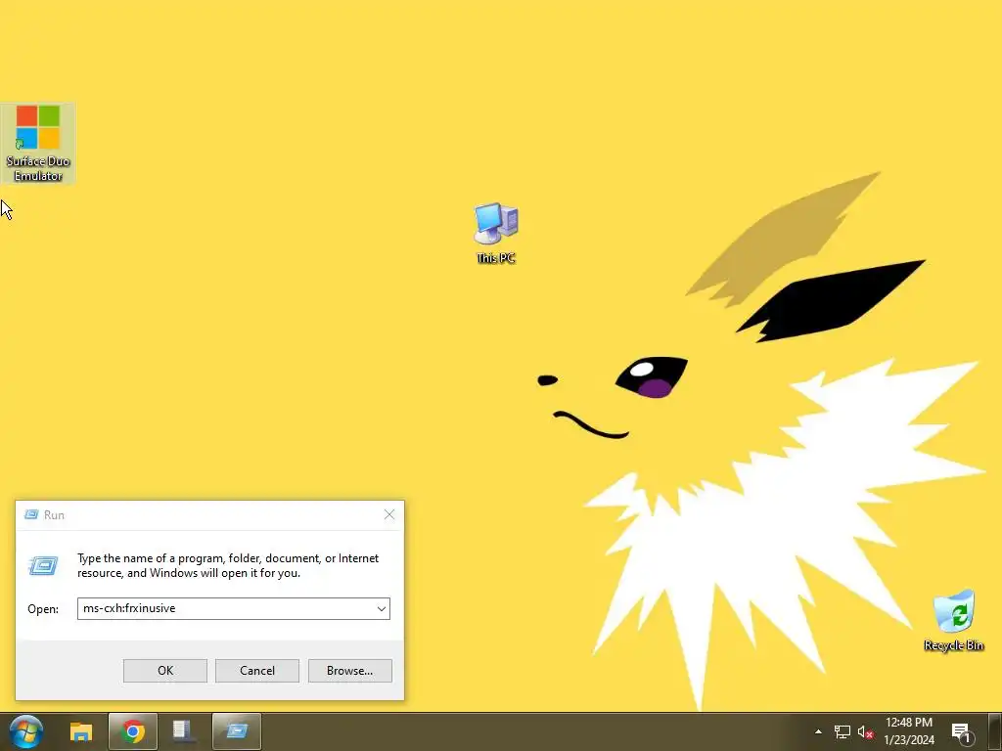The image size is (1002, 751).
Task: Click the "Open:" label in the Run dialog
Action: click(x=43, y=609)
